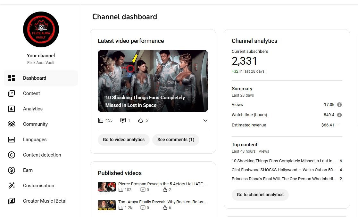Click the Content play icon in sidebar
The height and width of the screenshot is (217, 358).
(12, 93)
